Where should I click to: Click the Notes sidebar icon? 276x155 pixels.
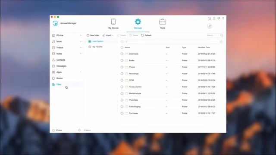53,54
